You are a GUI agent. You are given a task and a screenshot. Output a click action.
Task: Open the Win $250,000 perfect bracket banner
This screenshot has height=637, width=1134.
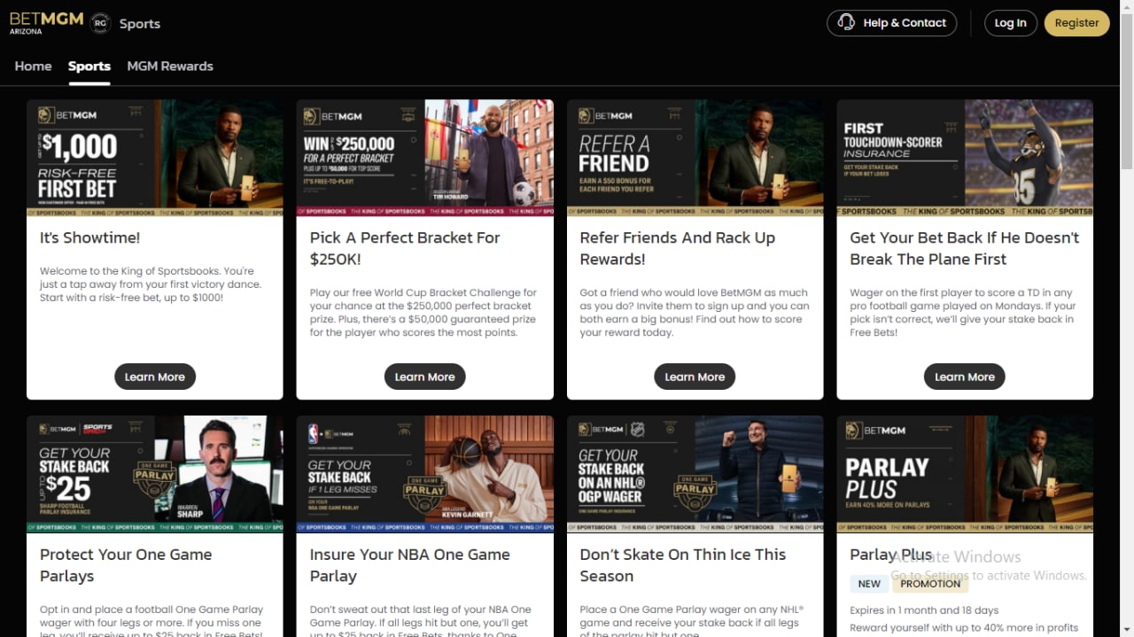[424, 158]
